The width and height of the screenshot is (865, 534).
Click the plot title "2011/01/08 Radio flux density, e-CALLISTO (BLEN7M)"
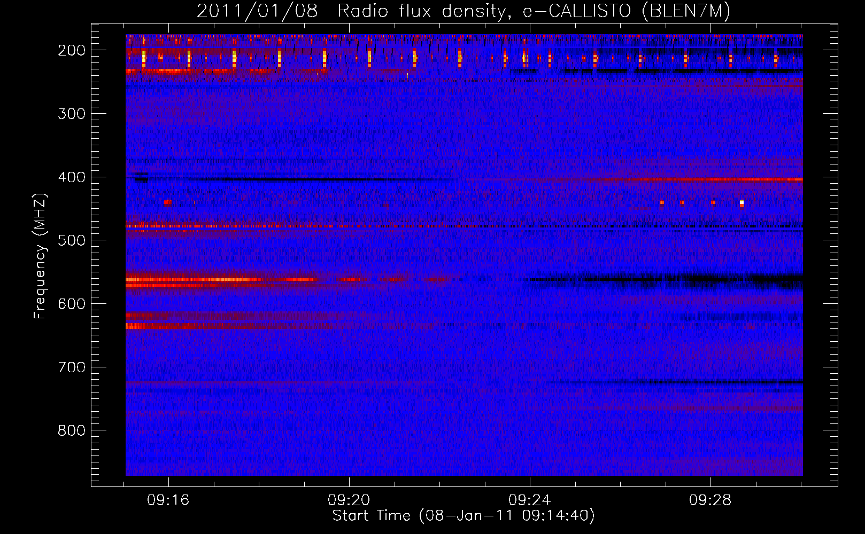464,11
